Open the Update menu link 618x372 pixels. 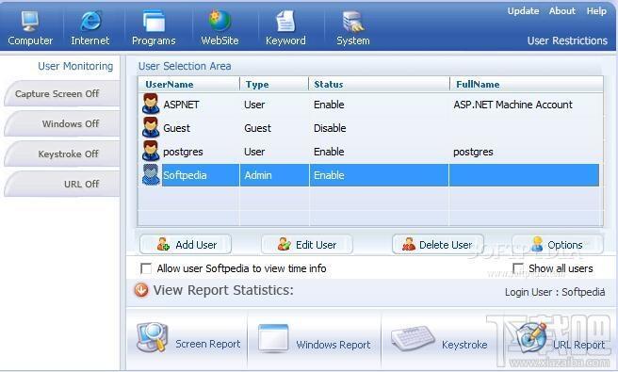[523, 11]
